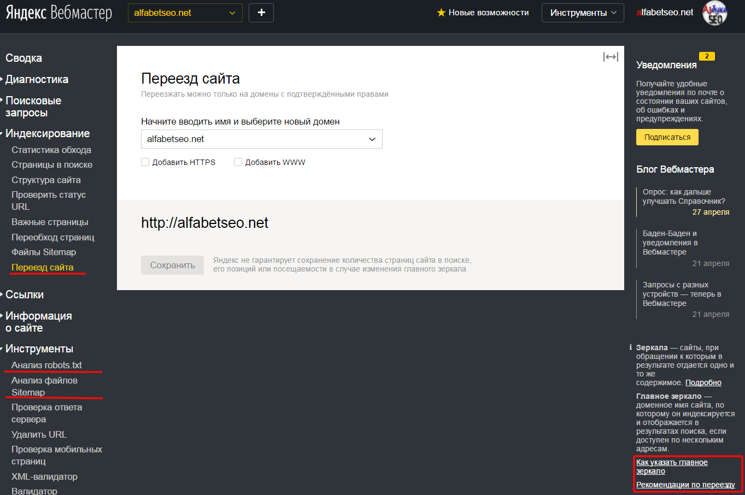The height and width of the screenshot is (495, 745).
Task: Collapse the Индексирование sidebar section
Action: (x=47, y=133)
